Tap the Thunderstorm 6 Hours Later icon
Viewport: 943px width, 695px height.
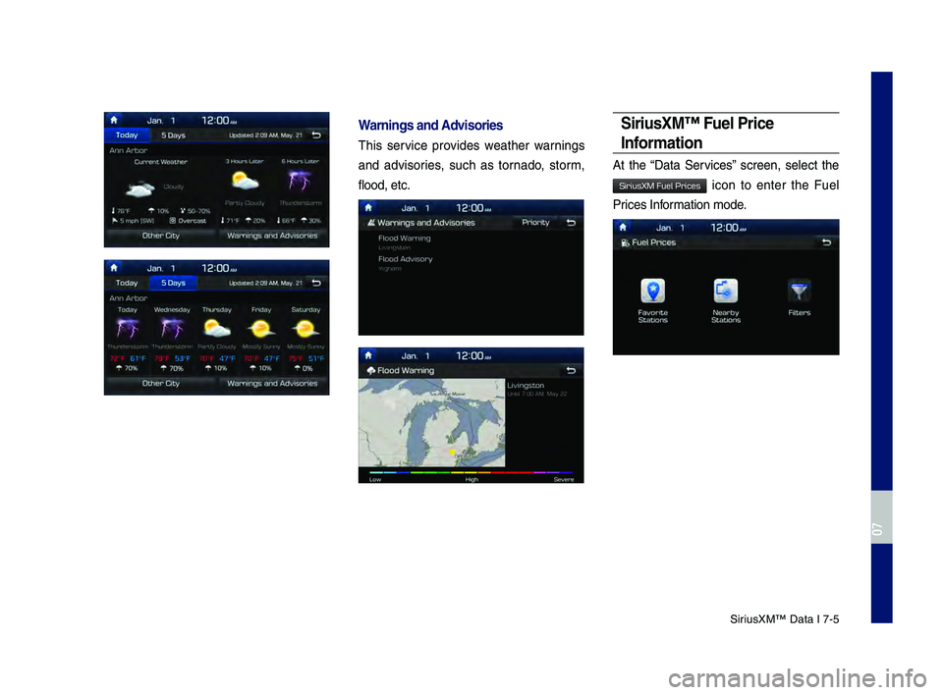click(x=299, y=181)
